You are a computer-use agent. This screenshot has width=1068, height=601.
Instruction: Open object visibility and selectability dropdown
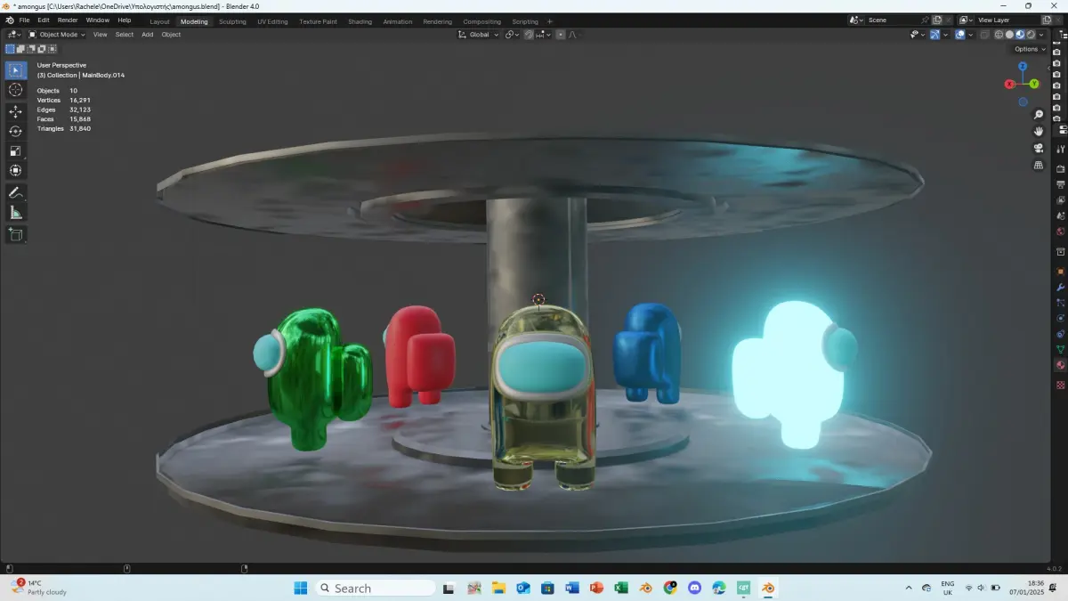tap(917, 35)
